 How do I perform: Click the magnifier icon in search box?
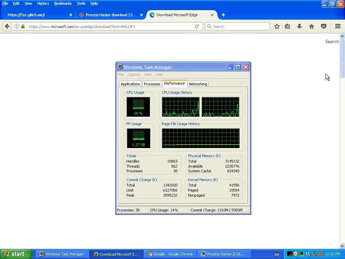click(209, 26)
